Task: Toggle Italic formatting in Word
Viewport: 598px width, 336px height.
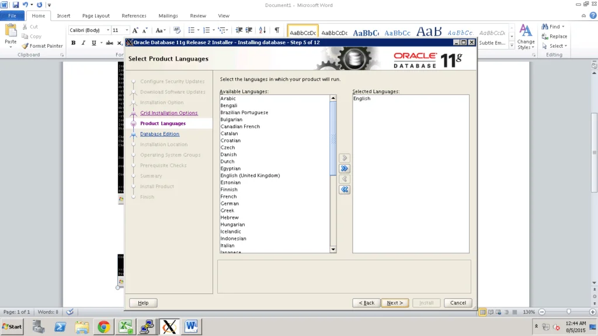Action: tap(84, 43)
